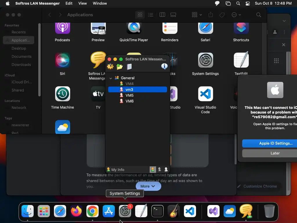The image size is (297, 223).
Task: Click the blue info bubble icon
Action: 164,66
